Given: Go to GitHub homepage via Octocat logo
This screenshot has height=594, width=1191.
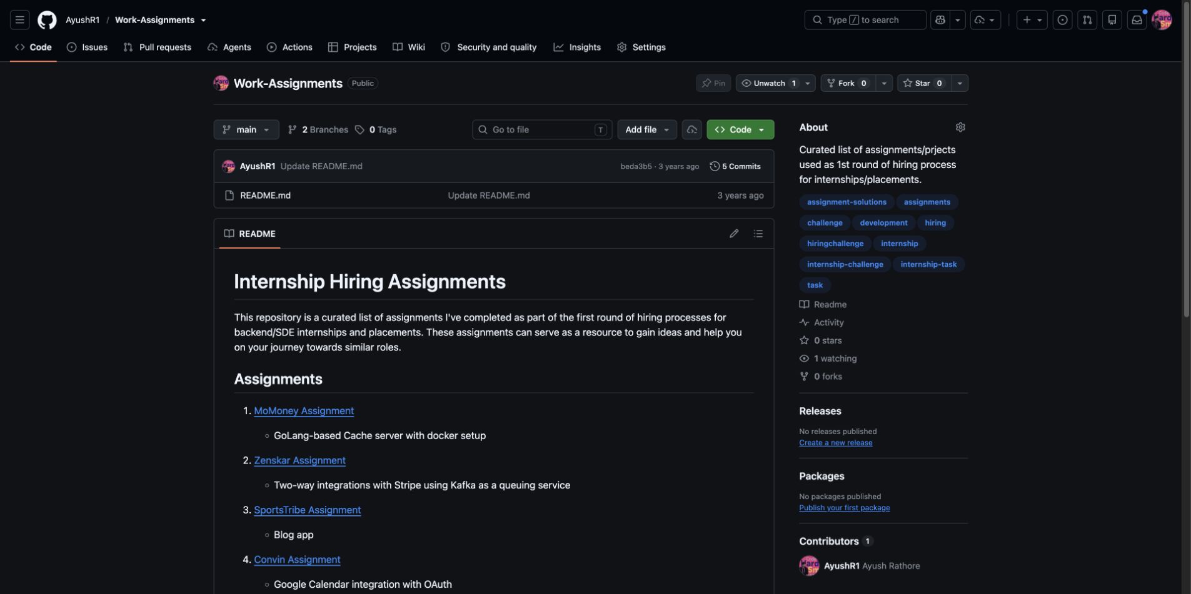Looking at the screenshot, I should click(x=47, y=20).
